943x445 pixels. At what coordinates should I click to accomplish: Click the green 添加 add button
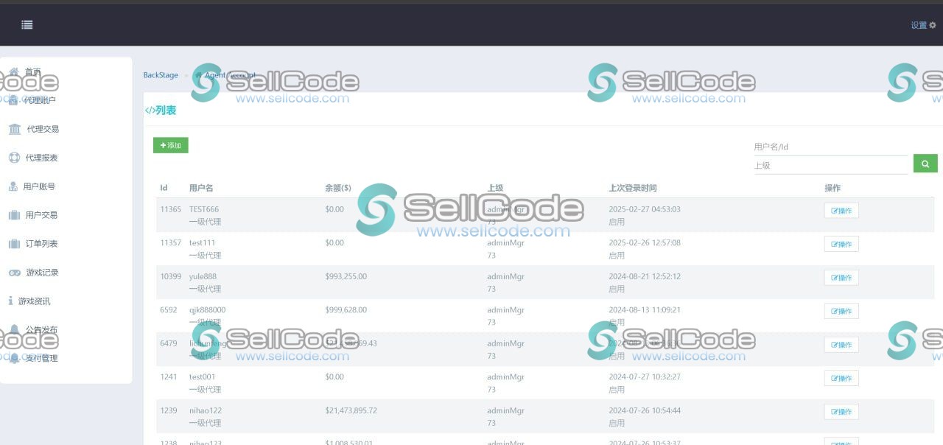pos(170,145)
